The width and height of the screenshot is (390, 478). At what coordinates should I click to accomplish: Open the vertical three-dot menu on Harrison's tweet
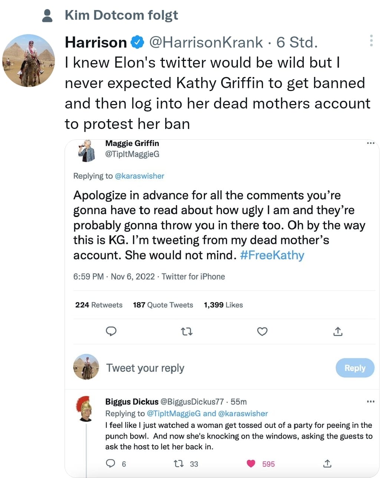pos(371,41)
